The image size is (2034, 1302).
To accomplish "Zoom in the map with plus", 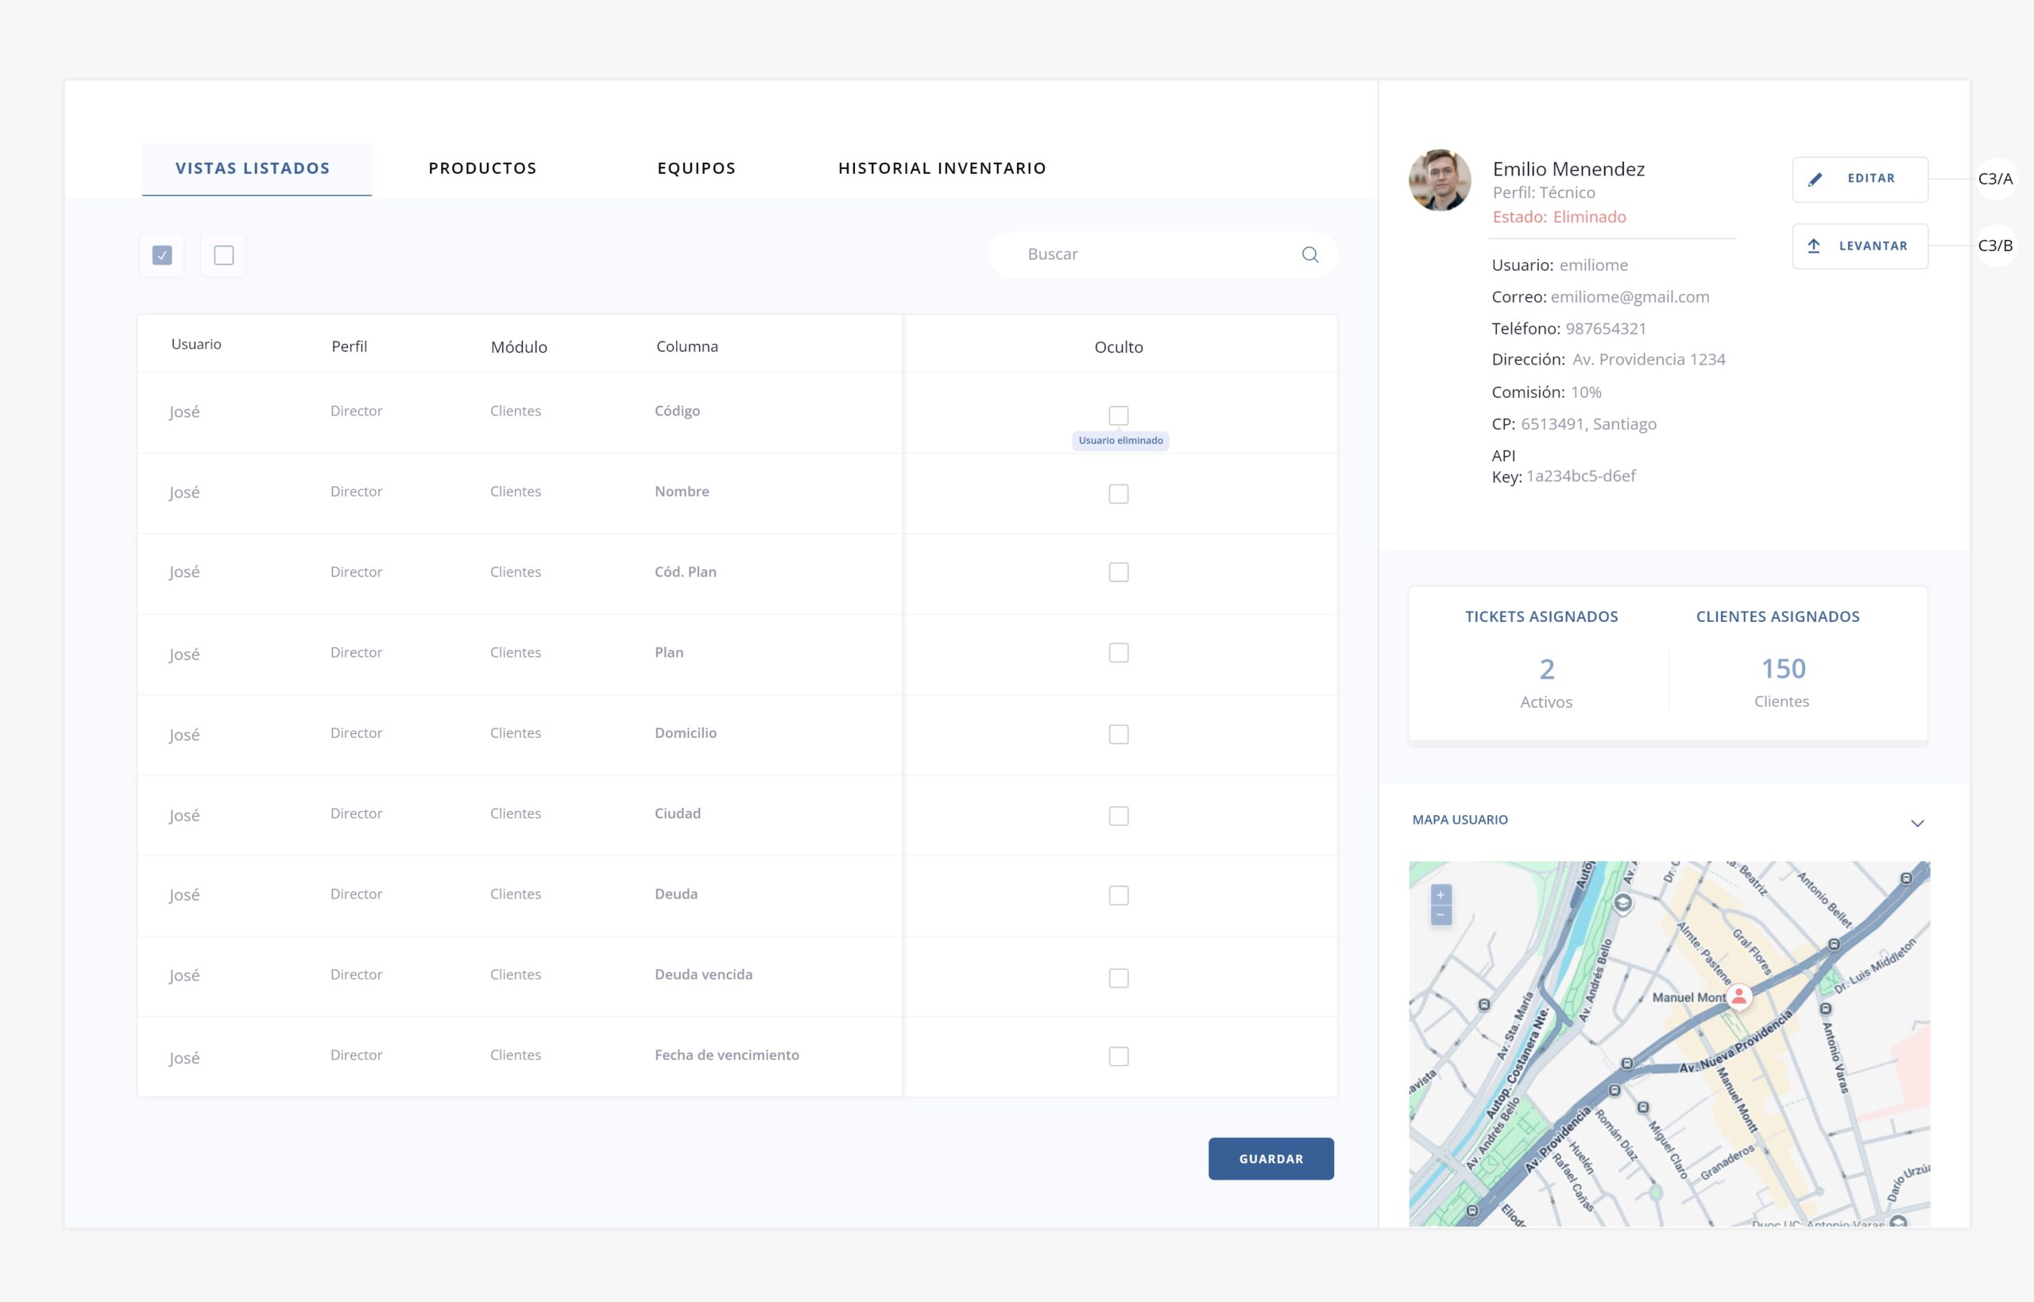I will point(1440,894).
